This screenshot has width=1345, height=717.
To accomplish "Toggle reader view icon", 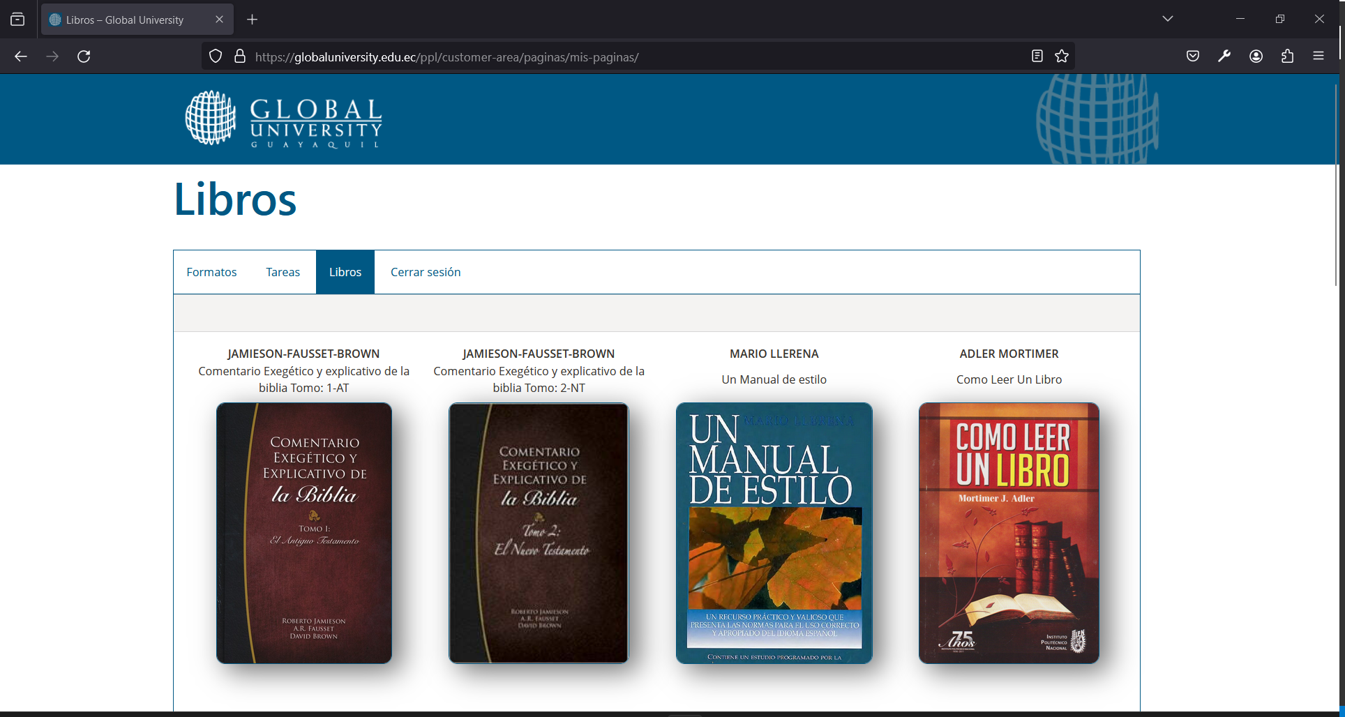I will pos(1037,56).
